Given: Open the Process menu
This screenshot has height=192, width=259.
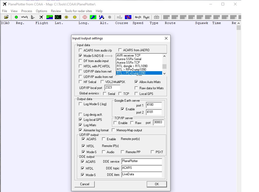Looking at the screenshot, I should 27,11.
